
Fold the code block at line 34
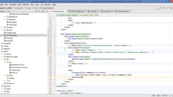56,70
